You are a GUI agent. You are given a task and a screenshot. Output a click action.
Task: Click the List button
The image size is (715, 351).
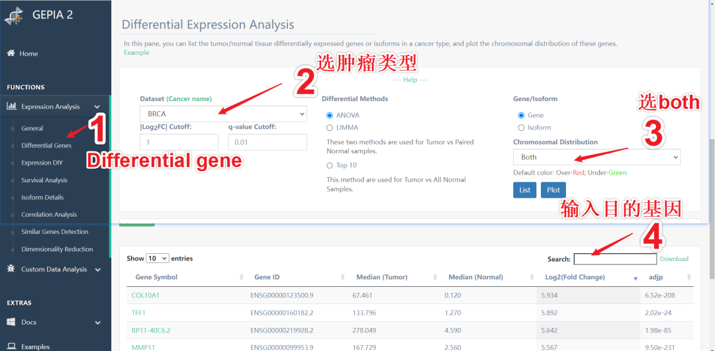point(524,190)
